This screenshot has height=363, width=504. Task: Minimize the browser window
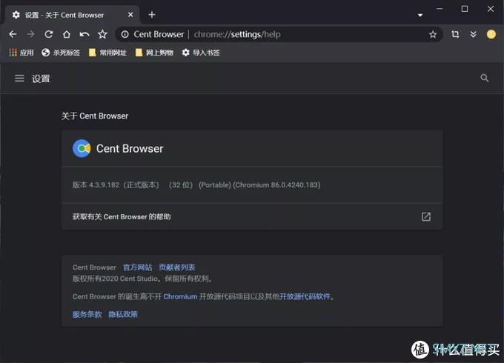click(440, 9)
